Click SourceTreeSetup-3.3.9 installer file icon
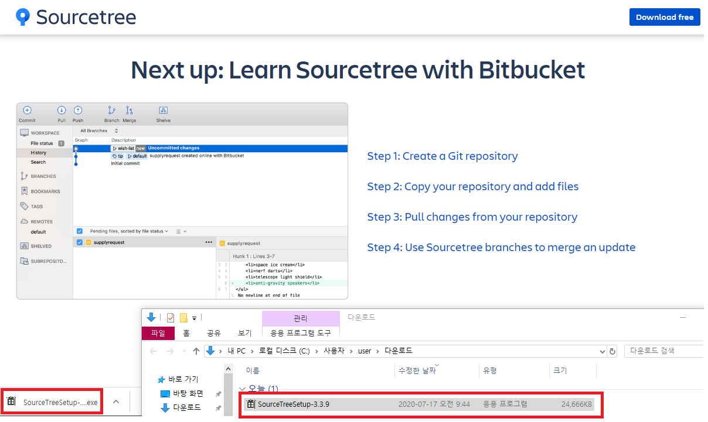 251,404
